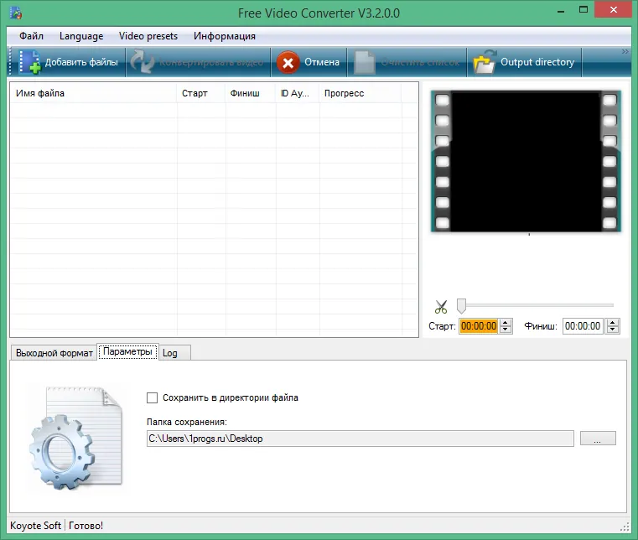
Task: Click the Add files icon with green plus
Action: [29, 62]
